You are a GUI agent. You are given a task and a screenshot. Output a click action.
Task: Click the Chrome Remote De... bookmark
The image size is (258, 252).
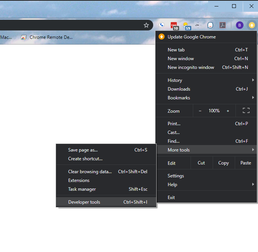click(x=47, y=37)
